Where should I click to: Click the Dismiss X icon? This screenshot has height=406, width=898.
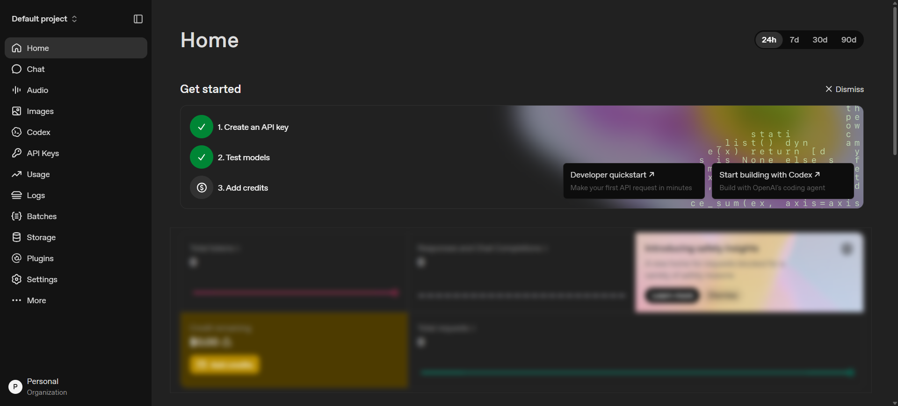coord(829,89)
